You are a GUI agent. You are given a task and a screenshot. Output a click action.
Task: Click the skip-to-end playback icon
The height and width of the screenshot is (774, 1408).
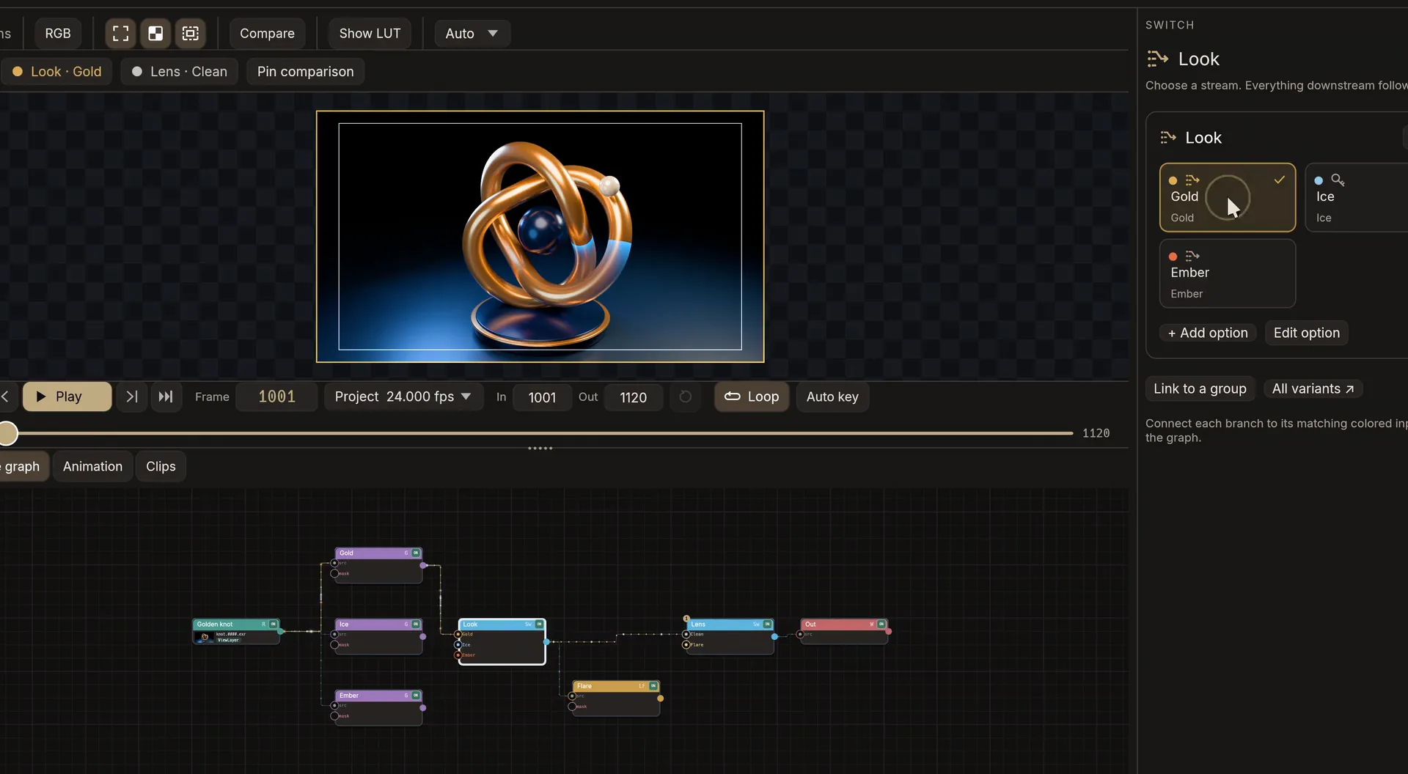click(x=166, y=397)
